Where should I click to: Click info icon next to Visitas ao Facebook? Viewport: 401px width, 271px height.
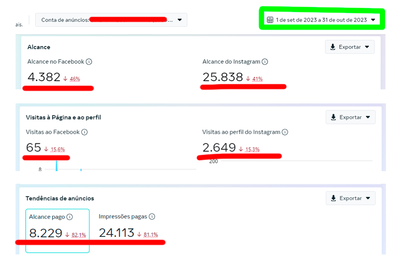pyautogui.click(x=84, y=132)
